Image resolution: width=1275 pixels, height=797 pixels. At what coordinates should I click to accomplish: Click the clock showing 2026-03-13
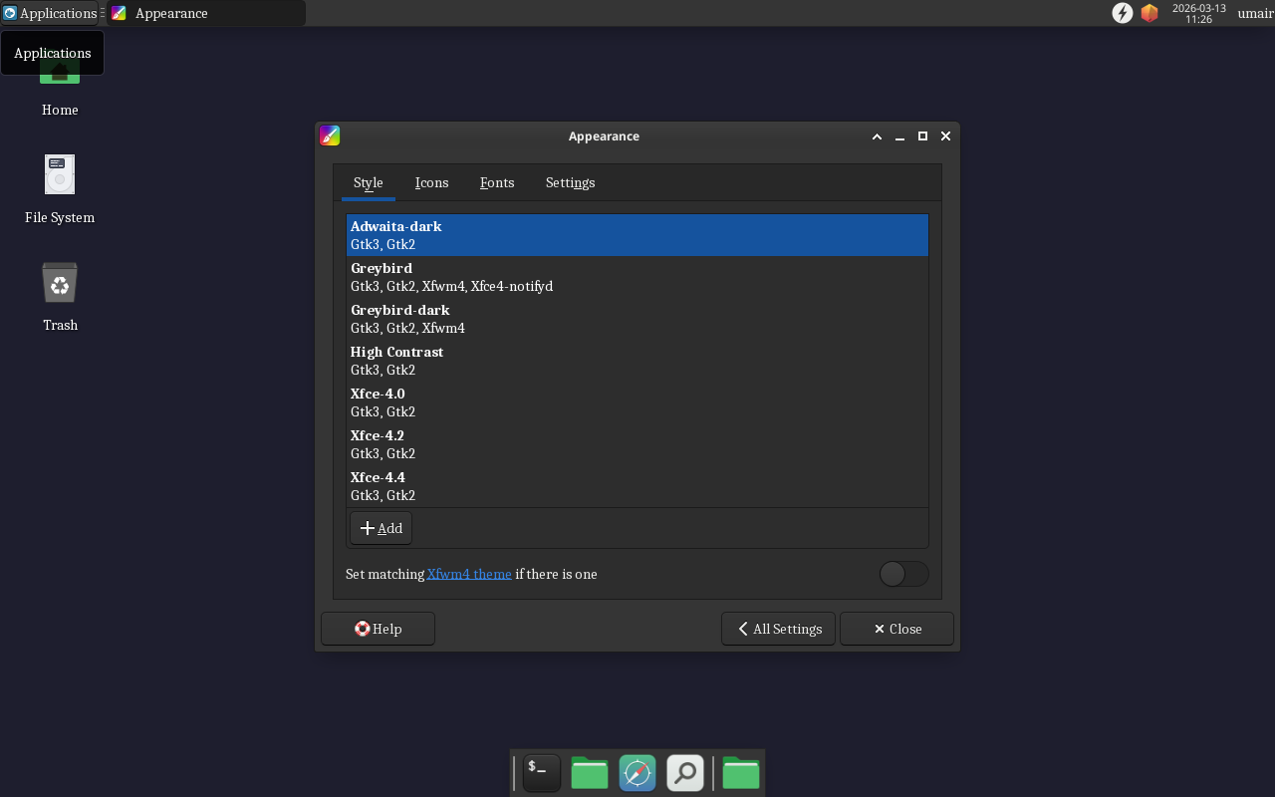coord(1198,13)
